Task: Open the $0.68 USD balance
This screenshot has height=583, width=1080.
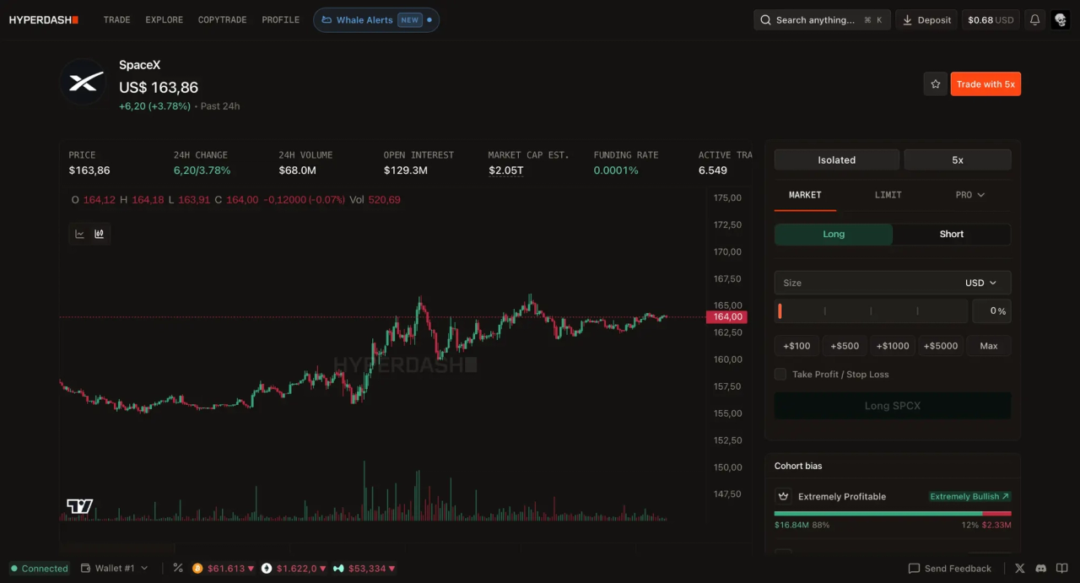Action: point(991,19)
